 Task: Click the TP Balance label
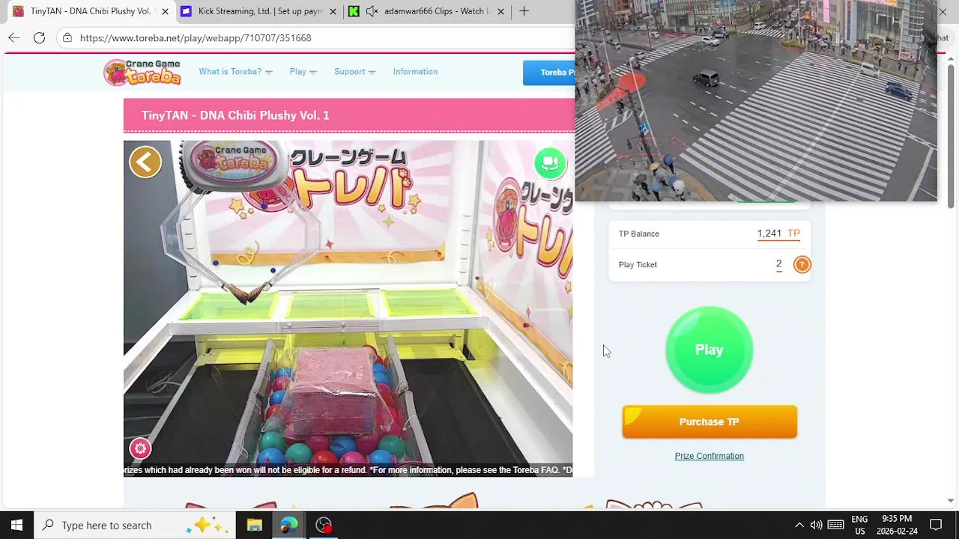[x=638, y=234]
